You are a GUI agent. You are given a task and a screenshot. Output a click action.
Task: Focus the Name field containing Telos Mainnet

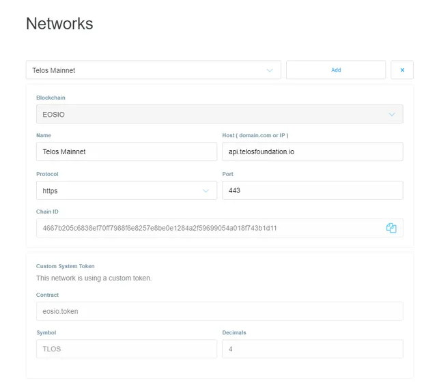point(126,151)
